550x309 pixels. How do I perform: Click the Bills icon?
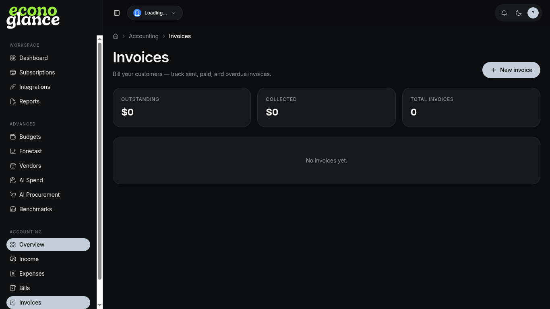point(13,288)
